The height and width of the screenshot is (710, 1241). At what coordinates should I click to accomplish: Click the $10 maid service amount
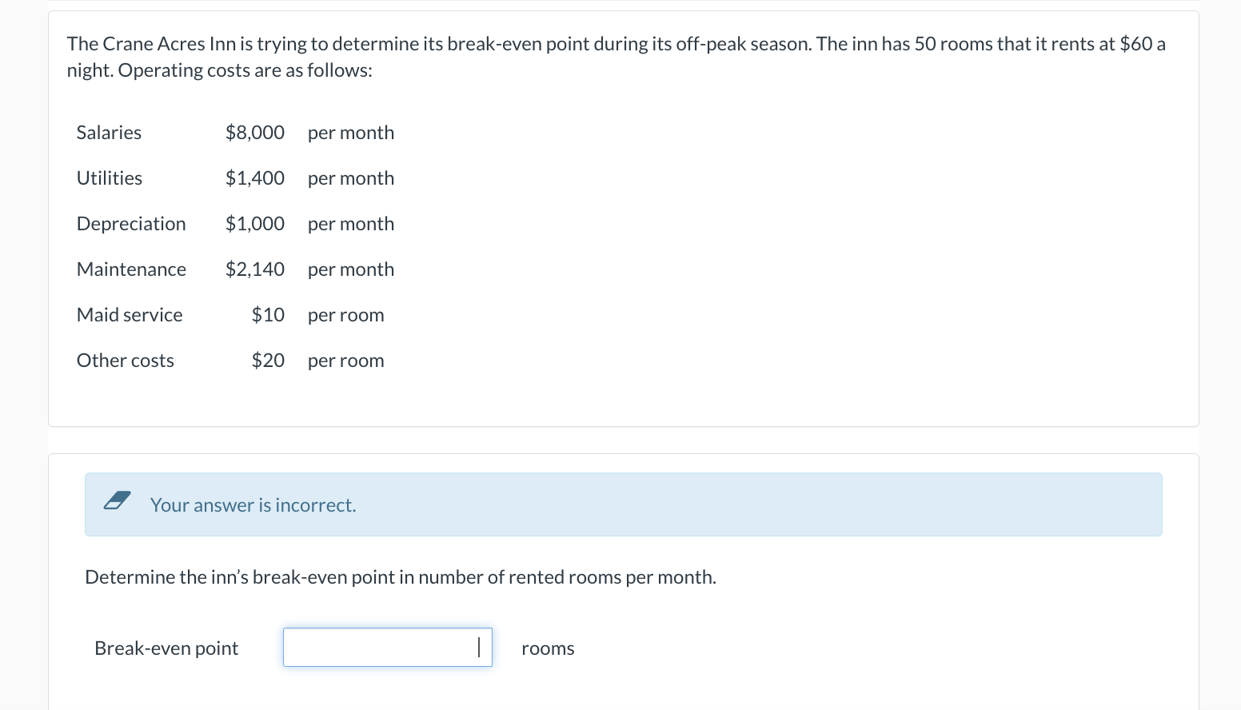[268, 315]
